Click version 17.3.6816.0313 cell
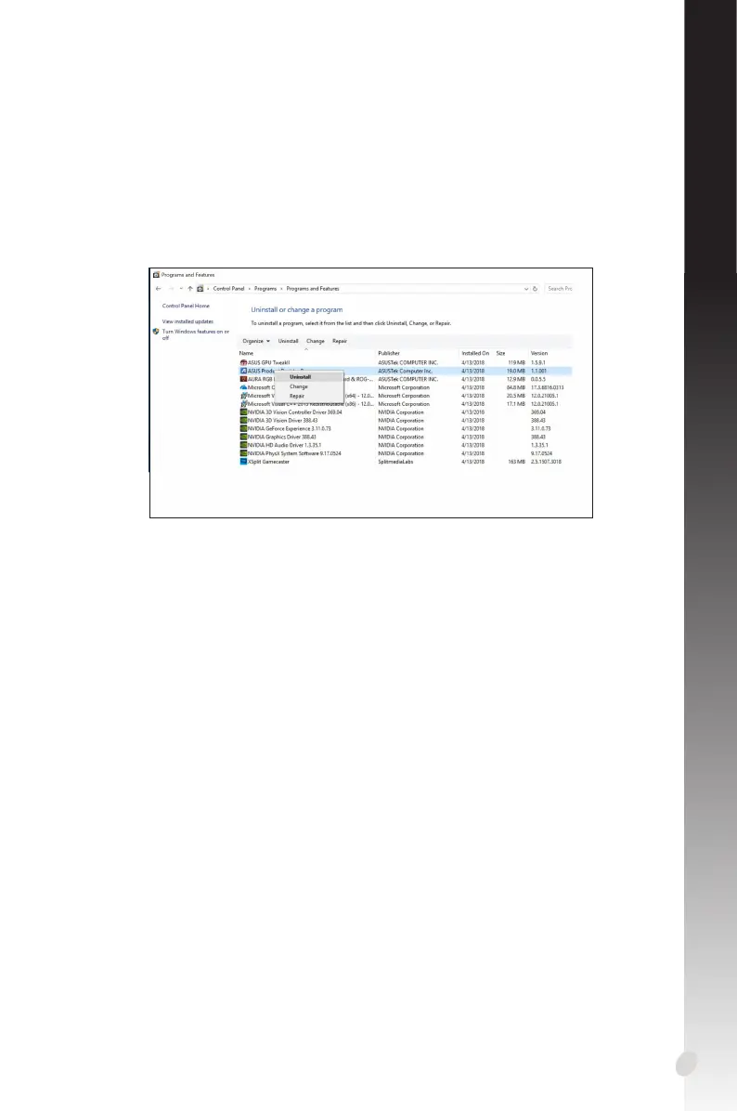 (548, 387)
